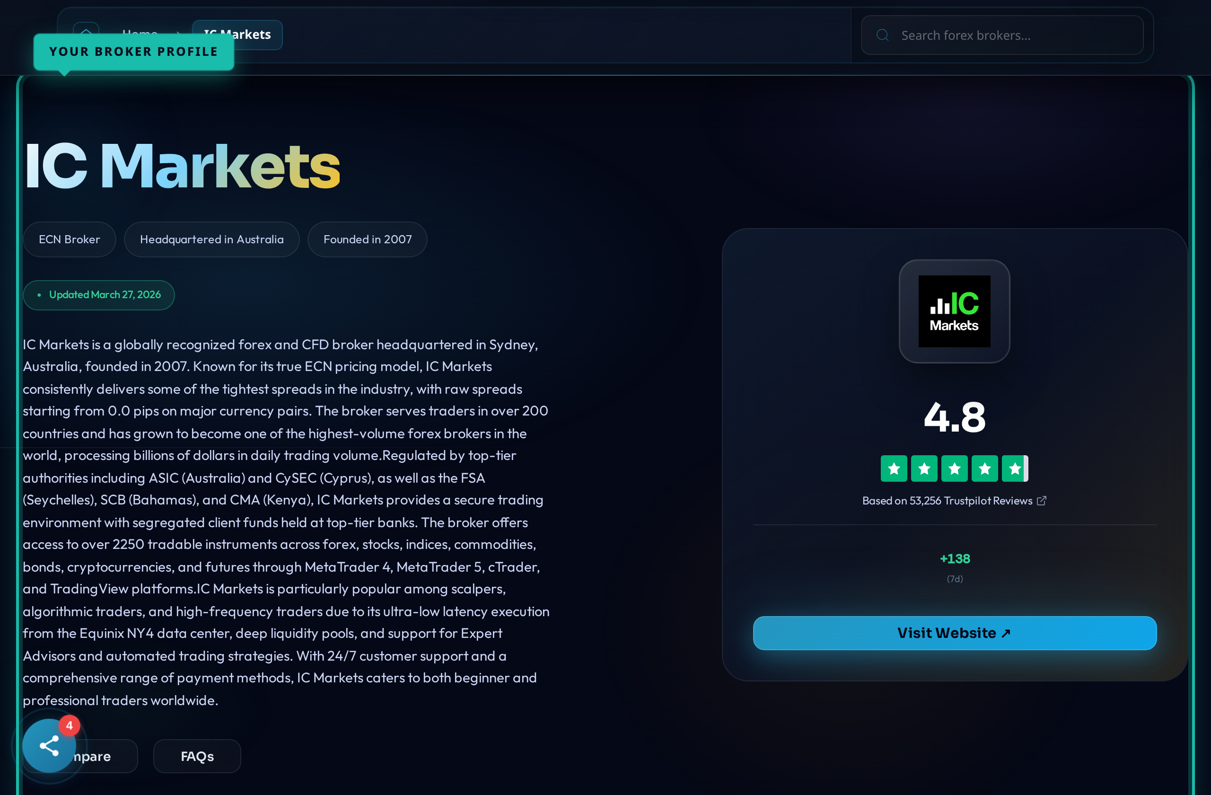Select the Headquartered in Australia tag
The height and width of the screenshot is (795, 1211).
click(x=211, y=239)
